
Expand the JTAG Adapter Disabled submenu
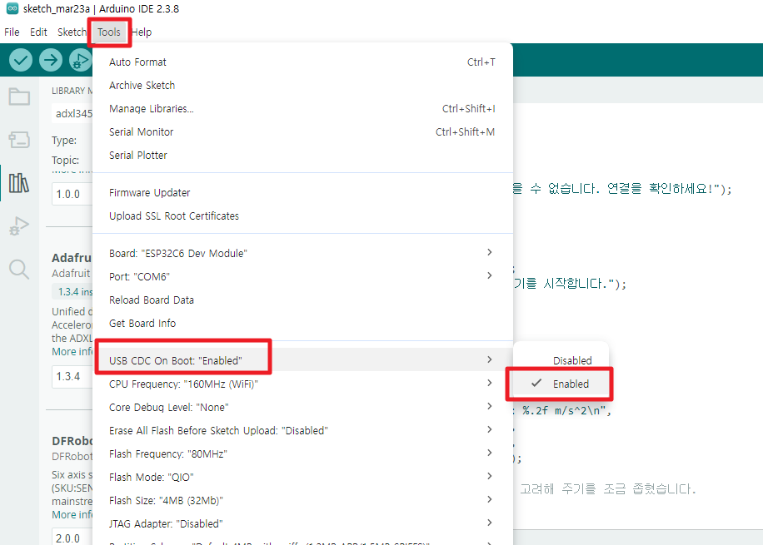click(x=302, y=523)
